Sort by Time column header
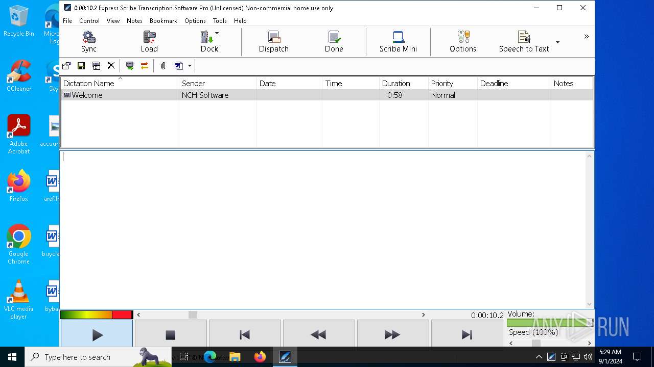Screen dimensions: 654x367 pos(351,84)
